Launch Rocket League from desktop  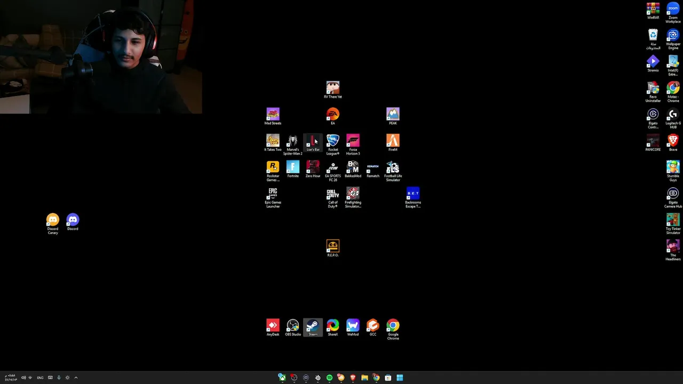point(333,145)
